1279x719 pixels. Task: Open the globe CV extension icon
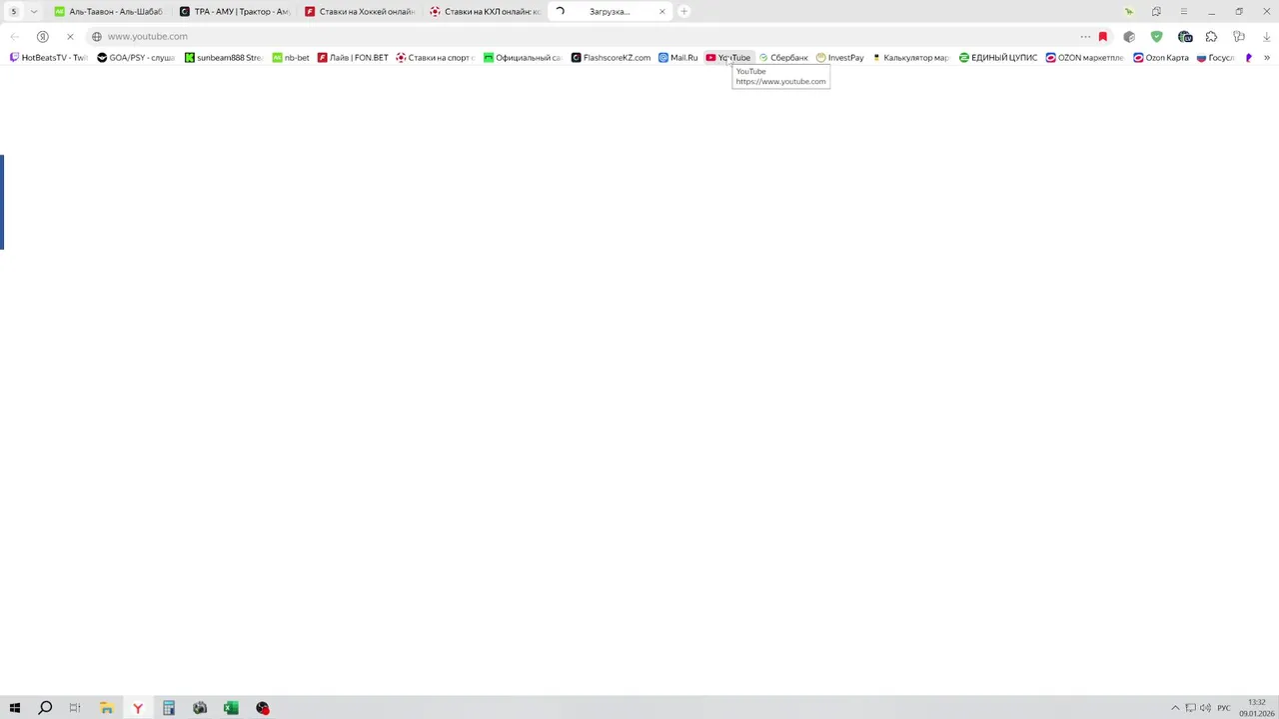(1185, 36)
